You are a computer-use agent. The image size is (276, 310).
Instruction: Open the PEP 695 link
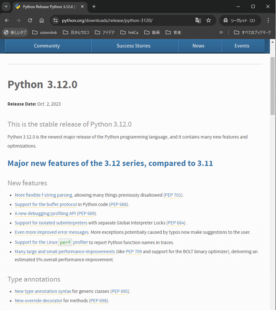120,291
